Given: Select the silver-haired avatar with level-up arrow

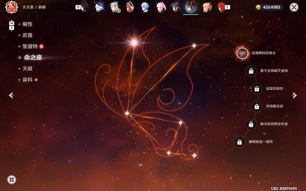Looking at the screenshot, I should (x=115, y=7).
